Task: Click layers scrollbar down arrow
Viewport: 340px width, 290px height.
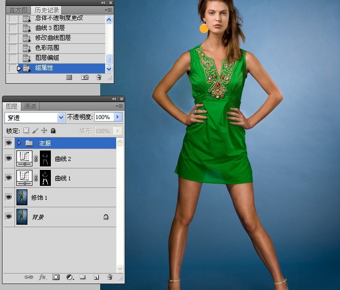Action: pos(120,269)
